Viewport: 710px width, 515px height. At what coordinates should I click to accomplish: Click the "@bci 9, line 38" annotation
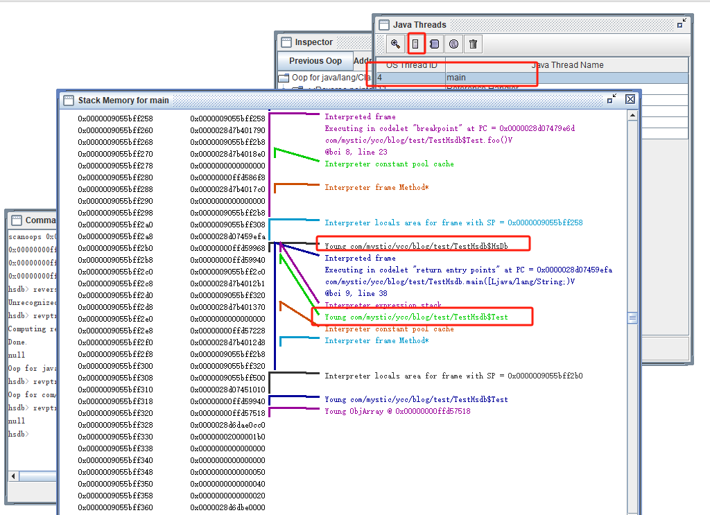(x=356, y=293)
